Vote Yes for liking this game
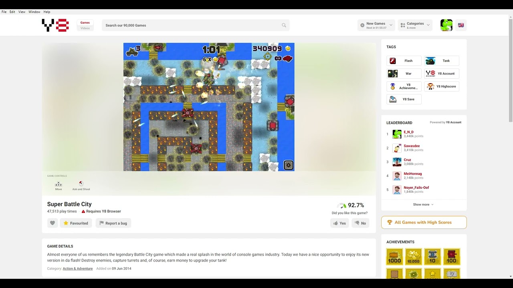Screen dimensions: 513x288 [x=339, y=223]
